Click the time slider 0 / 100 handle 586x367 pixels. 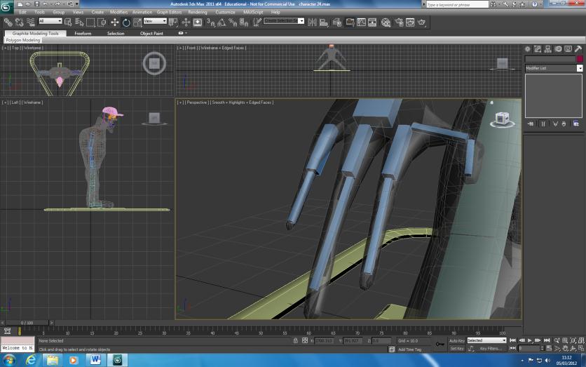point(27,323)
